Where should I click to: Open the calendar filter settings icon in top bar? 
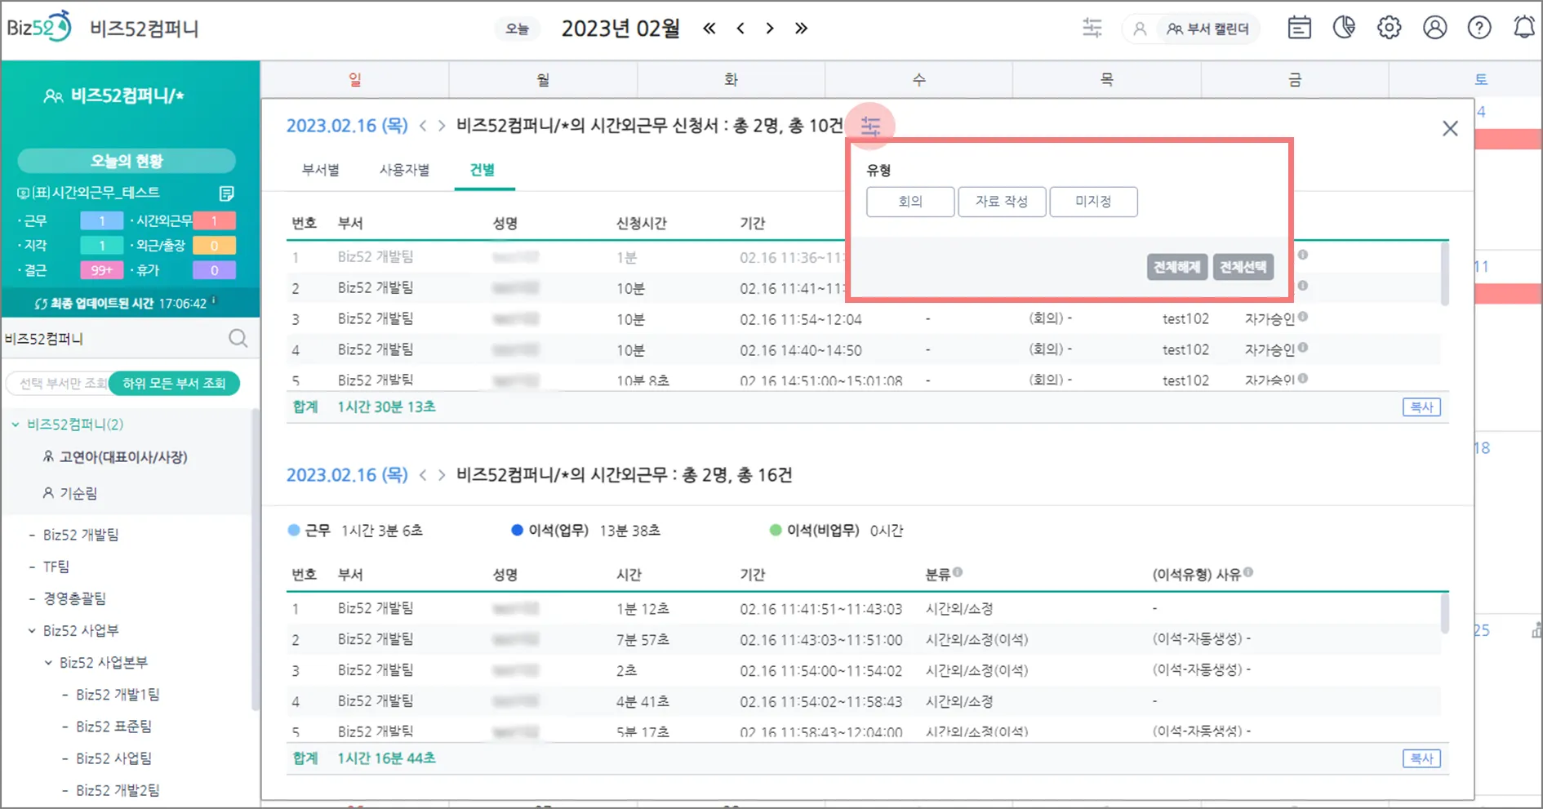click(x=1092, y=29)
